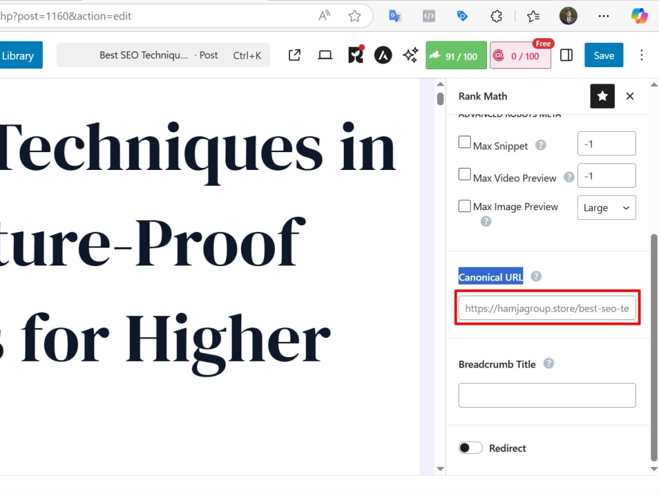Viewport: 659px width, 494px height.
Task: Click help icon beside Canonical URL
Action: [536, 277]
